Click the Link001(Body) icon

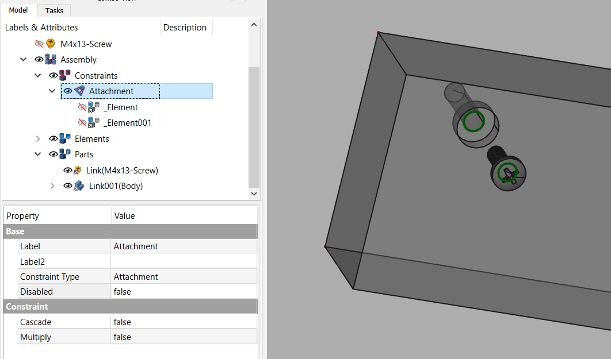point(79,186)
